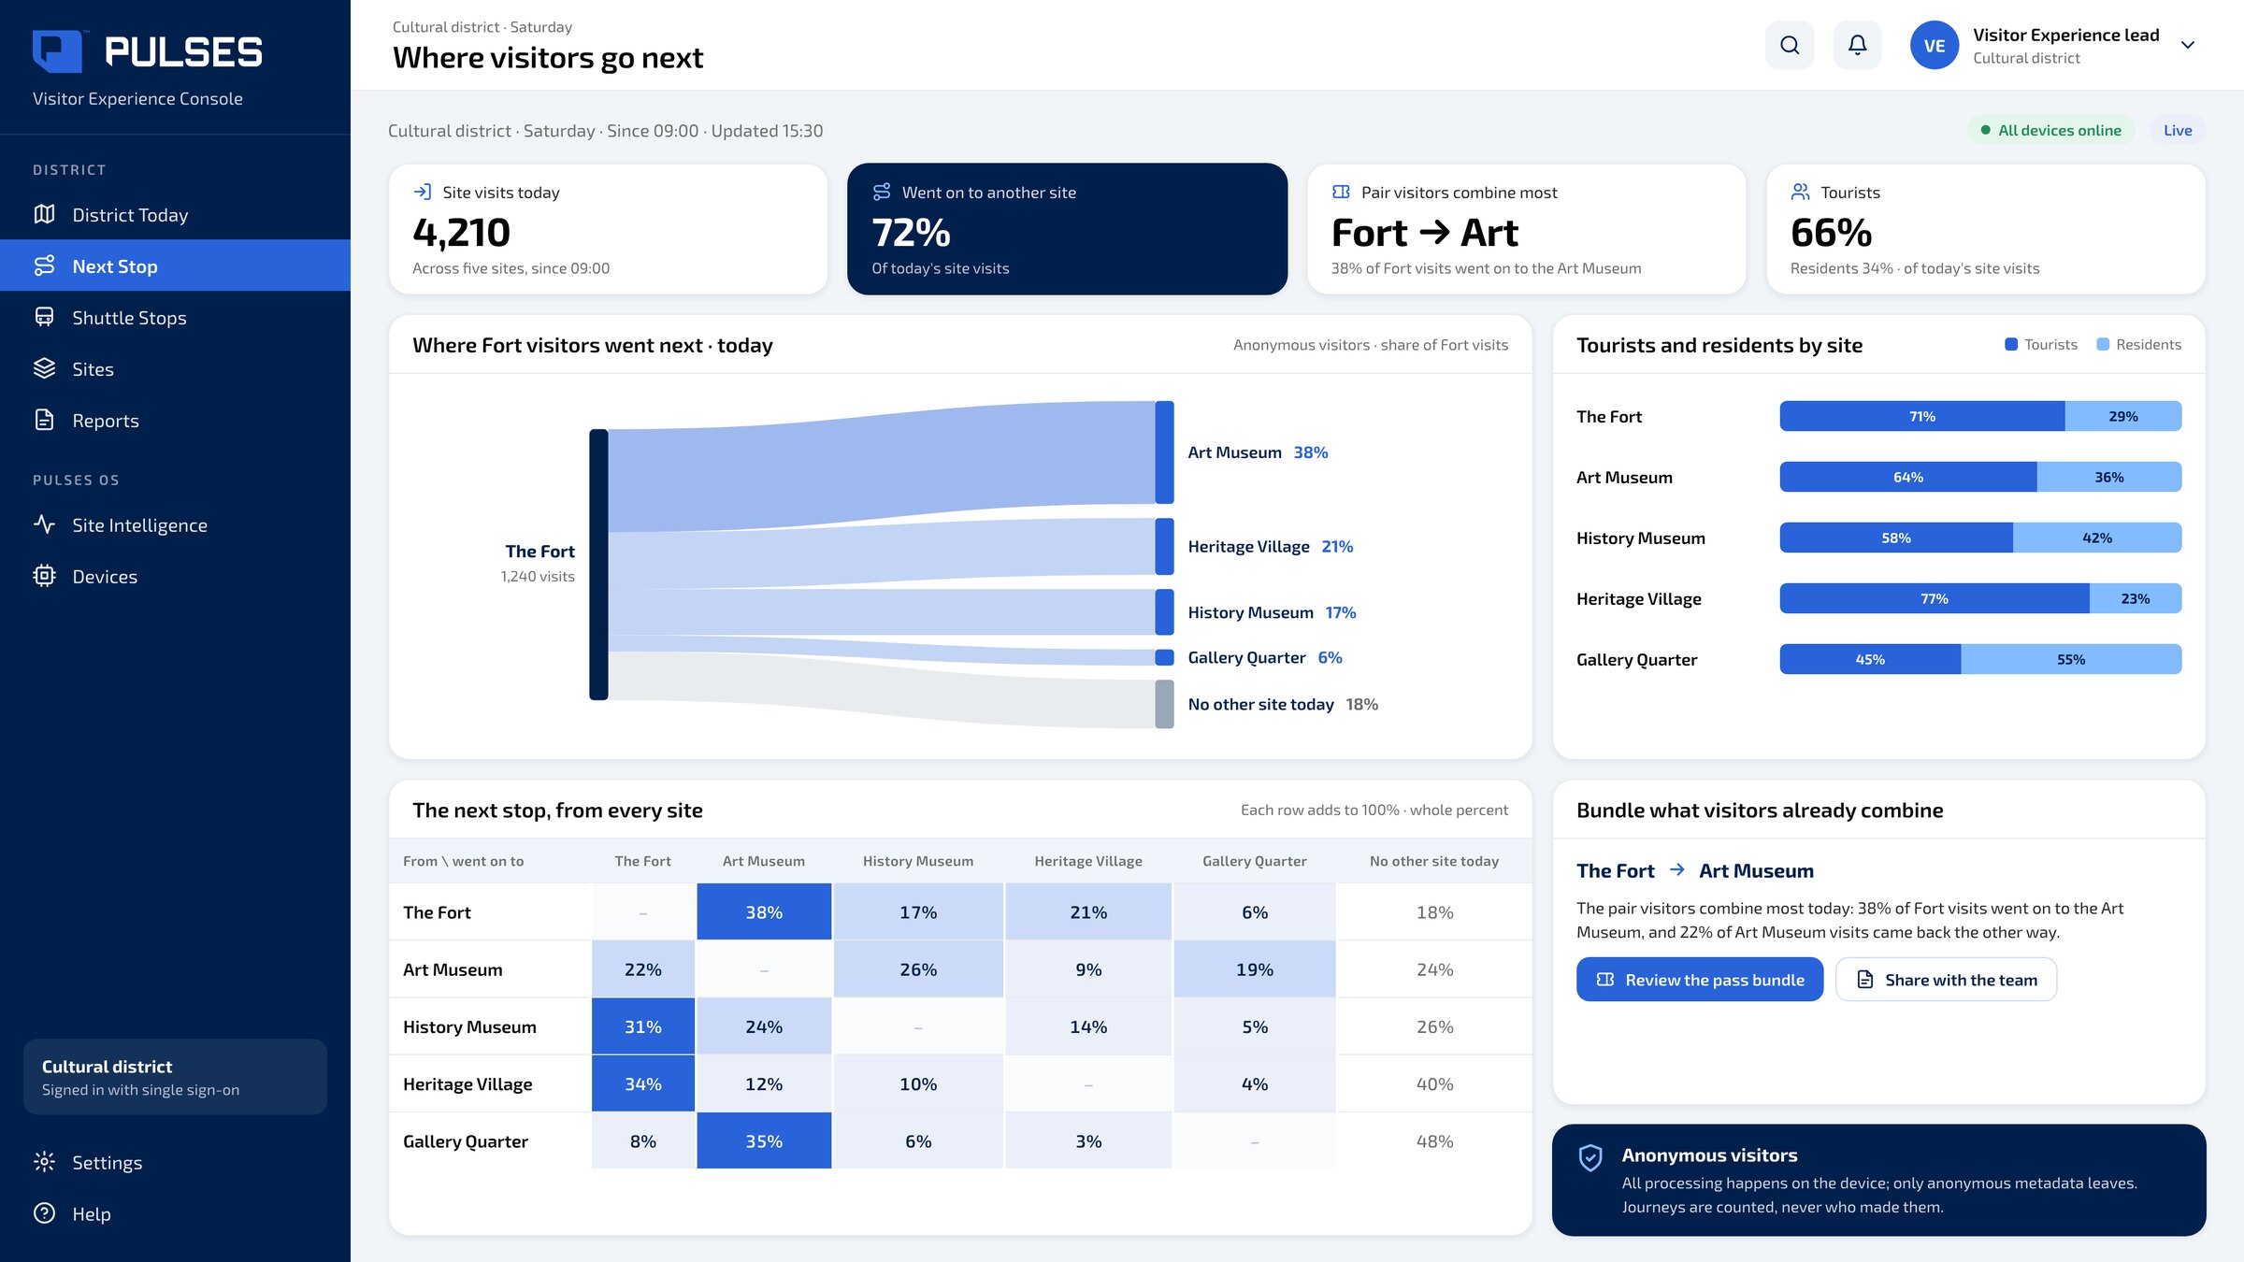Click Share with the team button

pos(1947,980)
